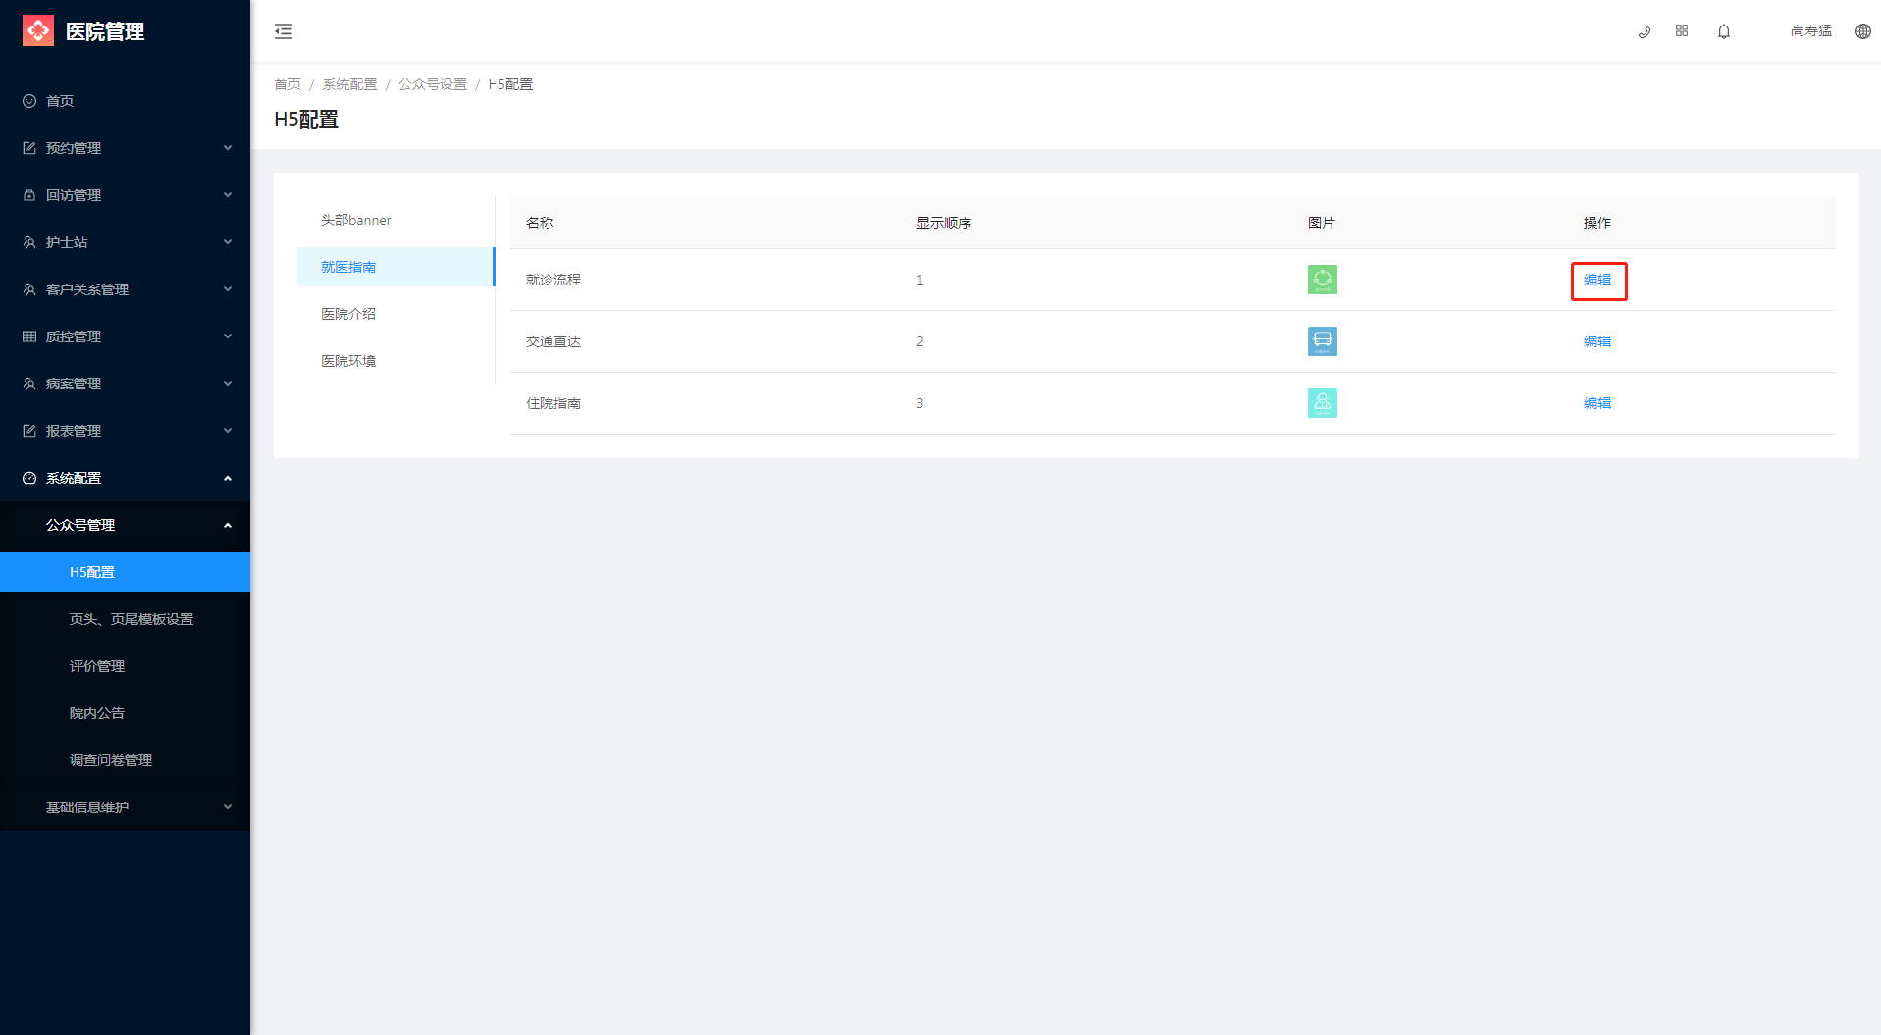Click the 图片 column header
The width and height of the screenshot is (1881, 1035).
[1322, 223]
